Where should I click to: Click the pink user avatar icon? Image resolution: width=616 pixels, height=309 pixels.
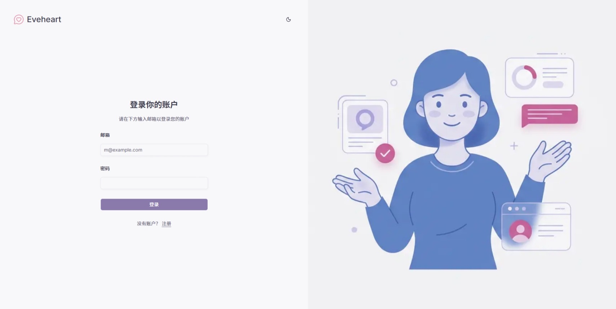pyautogui.click(x=520, y=231)
